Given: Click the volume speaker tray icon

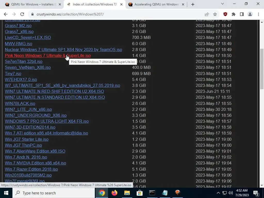Looking at the screenshot, I should tap(231, 193).
